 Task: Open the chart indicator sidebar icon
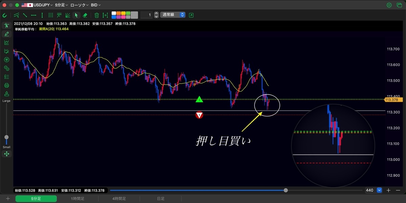point(6,42)
